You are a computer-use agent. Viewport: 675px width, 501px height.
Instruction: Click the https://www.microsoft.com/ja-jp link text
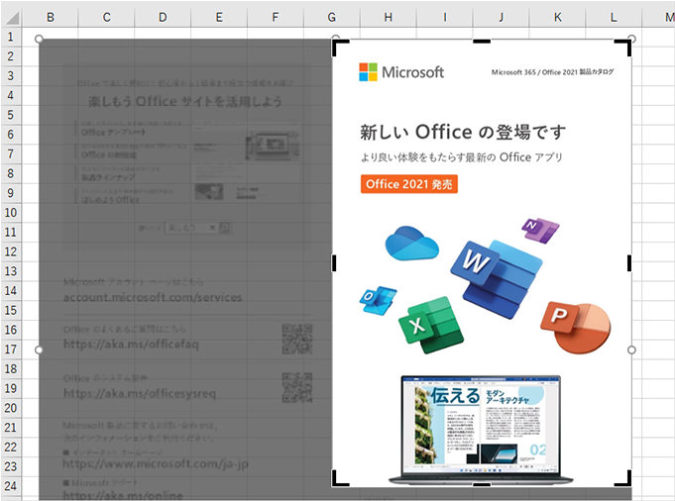pos(156,463)
